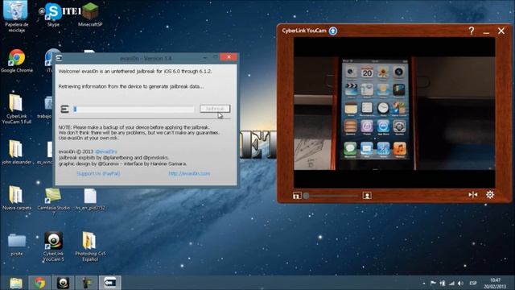Viewport: 515px width, 290px height.
Task: Switch to YouCam in the taskbar
Action: tap(63, 283)
